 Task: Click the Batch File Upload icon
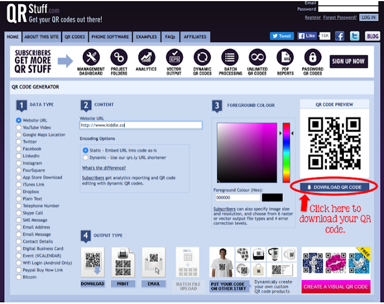(188, 262)
